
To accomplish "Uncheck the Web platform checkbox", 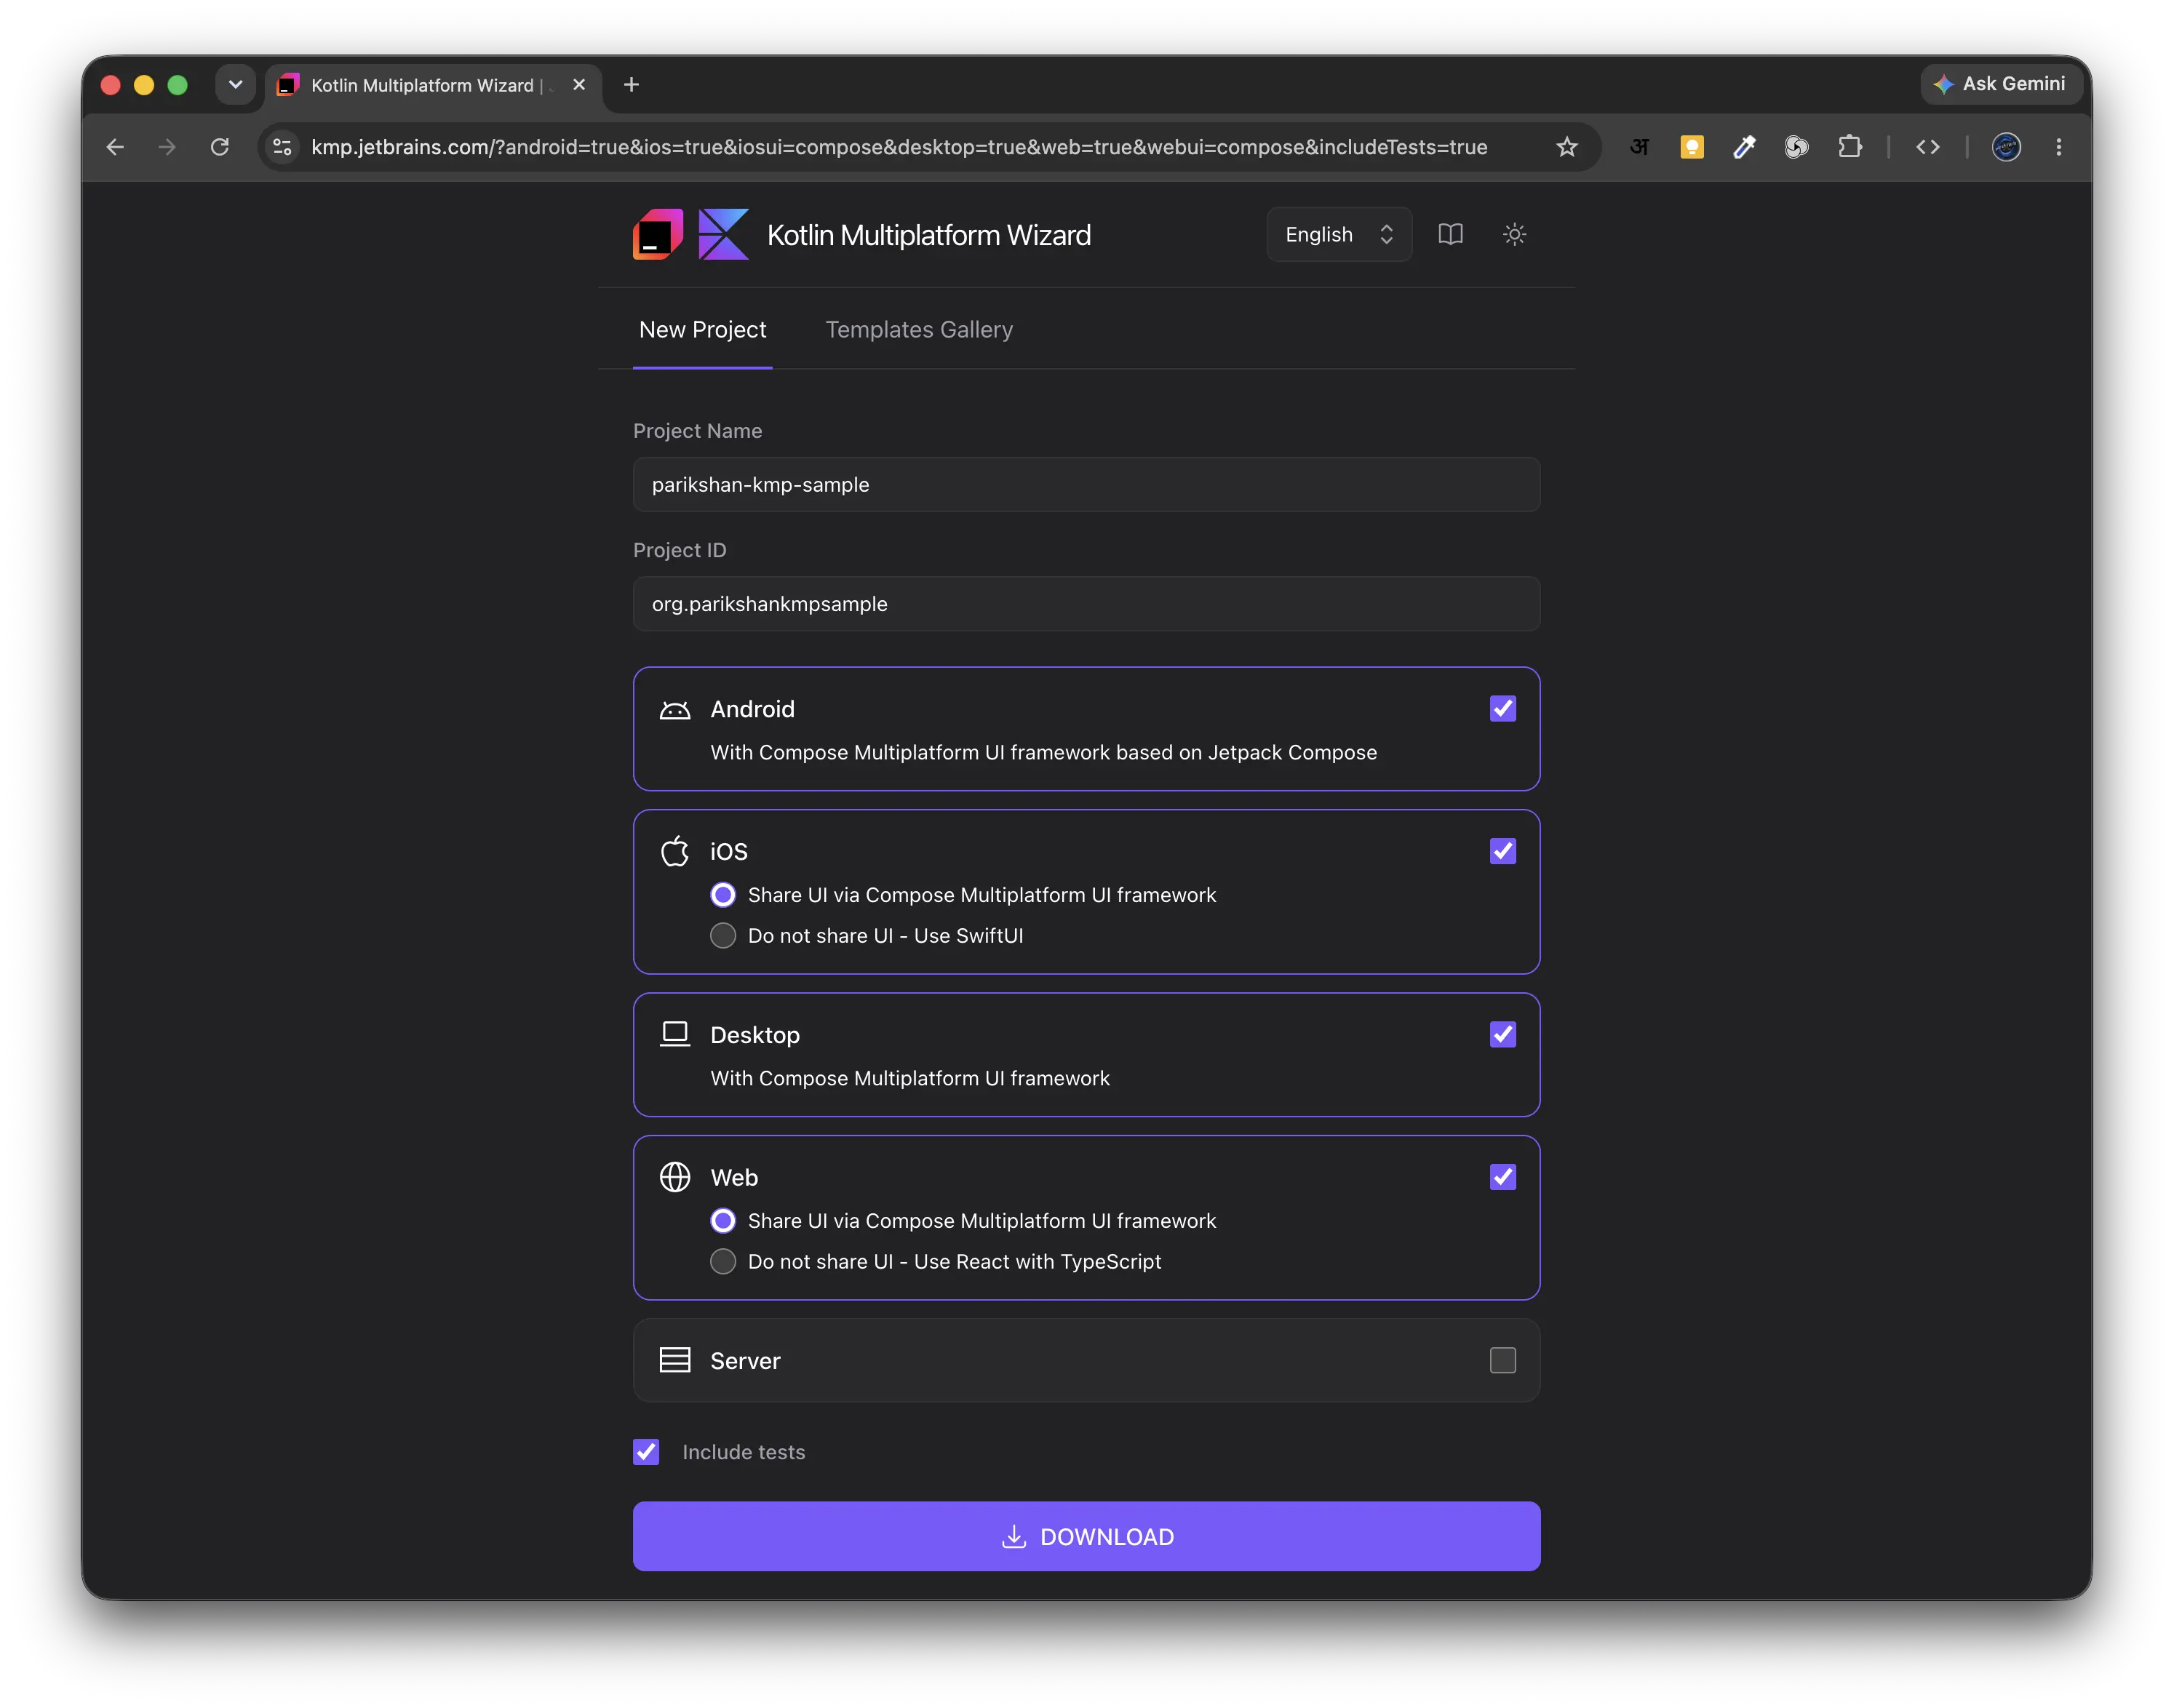I will coord(1502,1177).
